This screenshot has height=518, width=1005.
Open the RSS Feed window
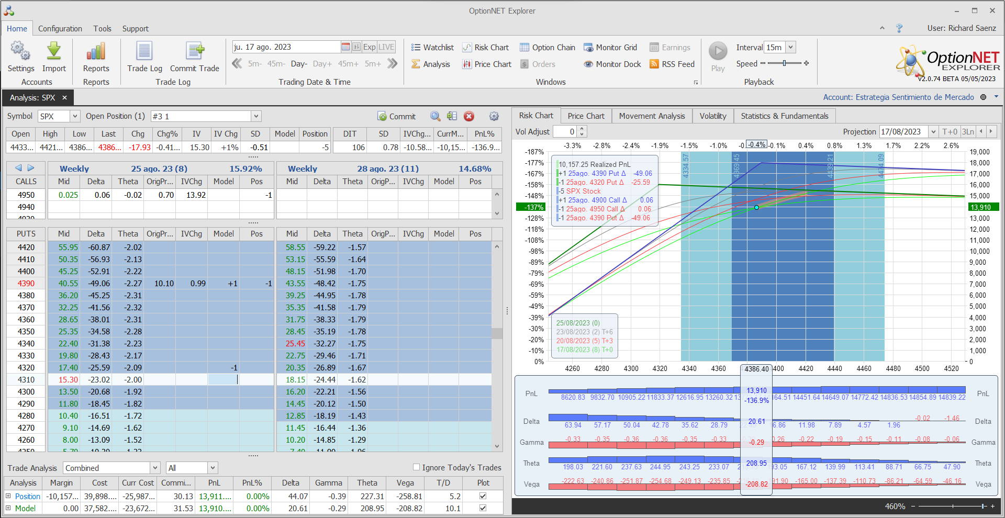pos(672,64)
